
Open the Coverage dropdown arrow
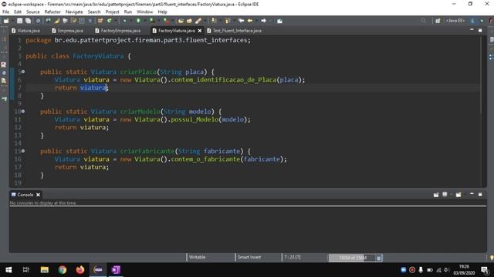point(159,21)
